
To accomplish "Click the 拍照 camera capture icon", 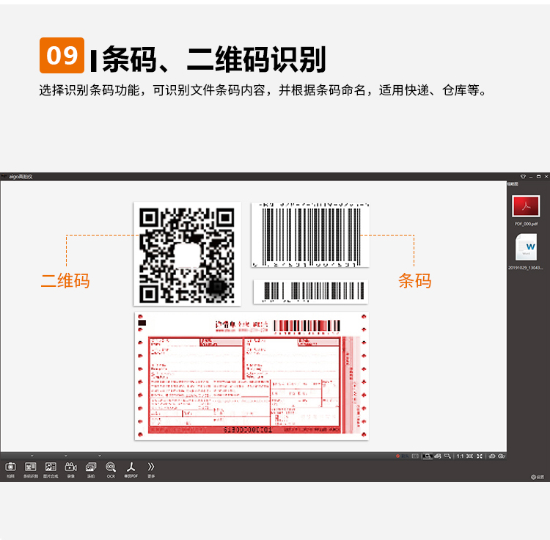I will click(10, 467).
